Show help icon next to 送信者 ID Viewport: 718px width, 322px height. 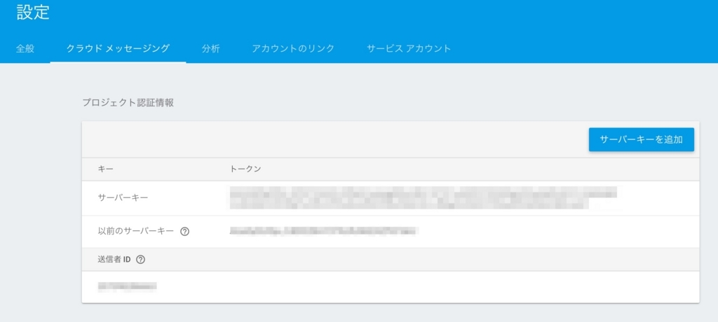coord(140,259)
